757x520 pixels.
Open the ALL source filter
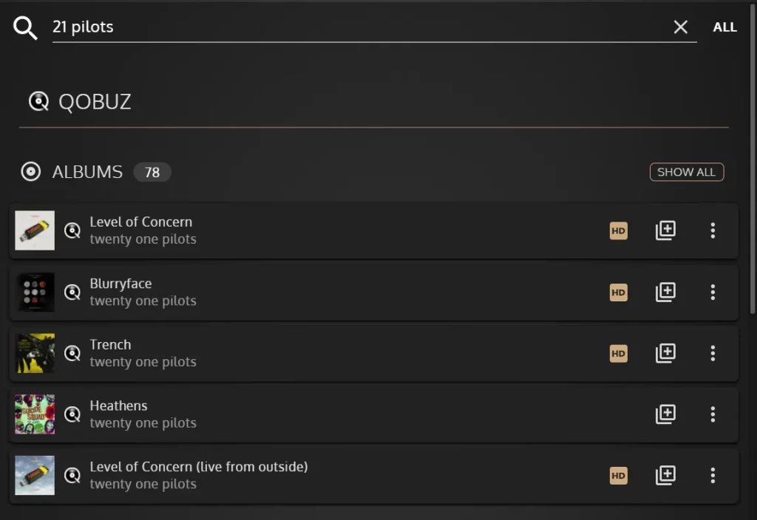point(724,27)
